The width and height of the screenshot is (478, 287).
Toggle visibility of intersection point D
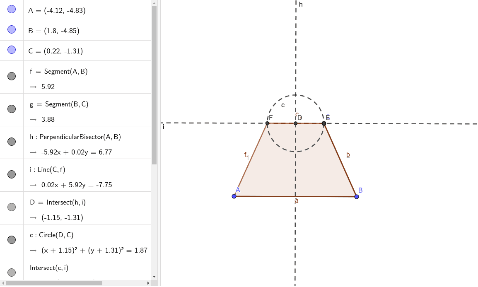[12, 207]
